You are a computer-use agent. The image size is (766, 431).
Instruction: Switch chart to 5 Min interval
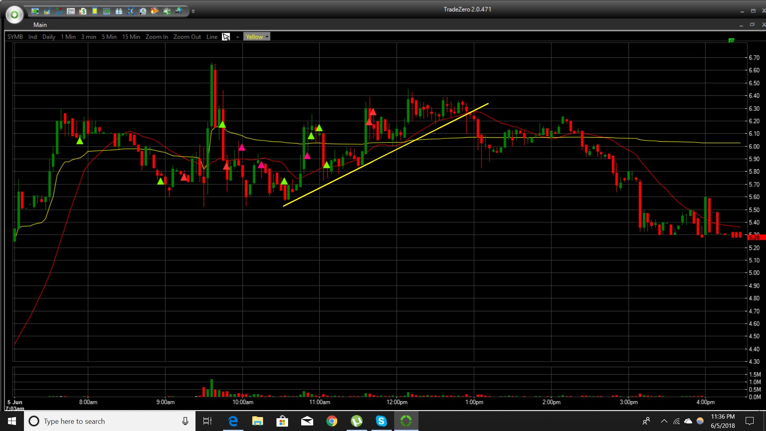tap(109, 37)
